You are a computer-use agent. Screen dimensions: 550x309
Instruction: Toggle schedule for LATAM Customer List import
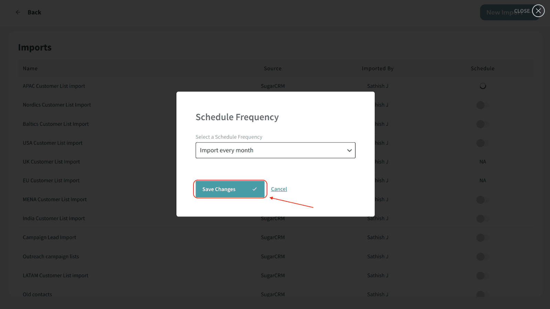click(x=482, y=275)
